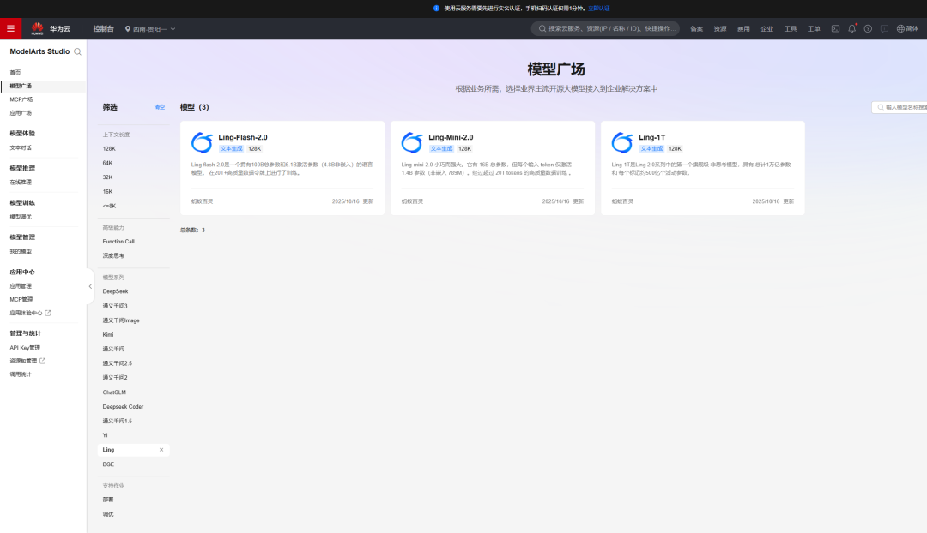The width and height of the screenshot is (927, 533).
Task: Open the notification bell icon
Action: (x=852, y=28)
